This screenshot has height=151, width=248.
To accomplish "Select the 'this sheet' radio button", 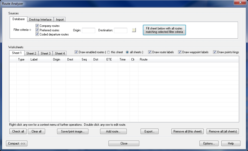I will (x=108, y=52).
